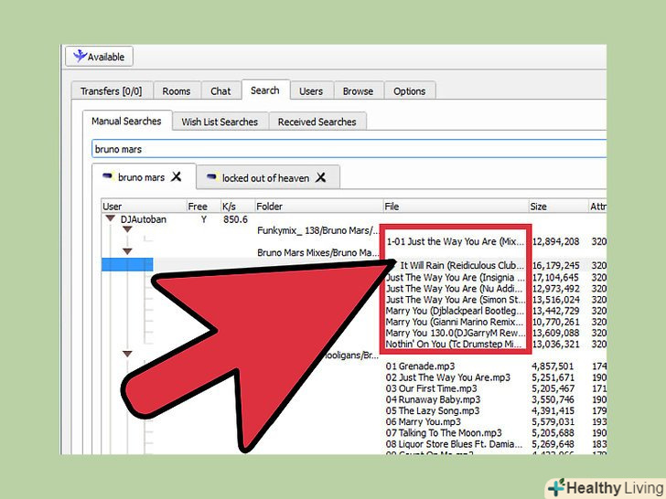The image size is (666, 499).
Task: Open the Transfers [0/0] tab
Action: point(112,91)
